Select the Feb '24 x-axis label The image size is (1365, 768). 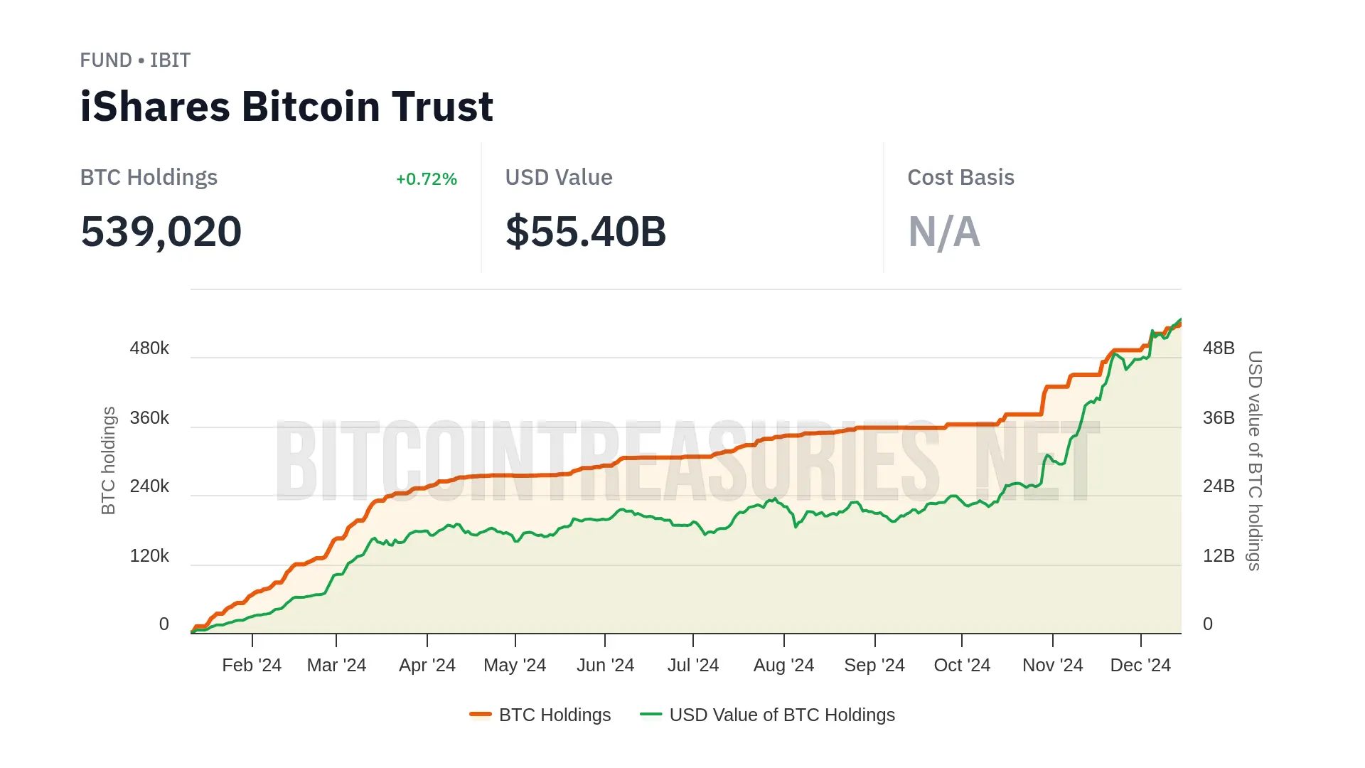(x=252, y=665)
